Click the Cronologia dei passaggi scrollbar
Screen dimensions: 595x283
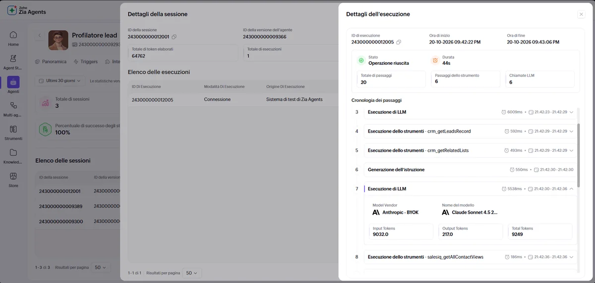tap(579, 155)
